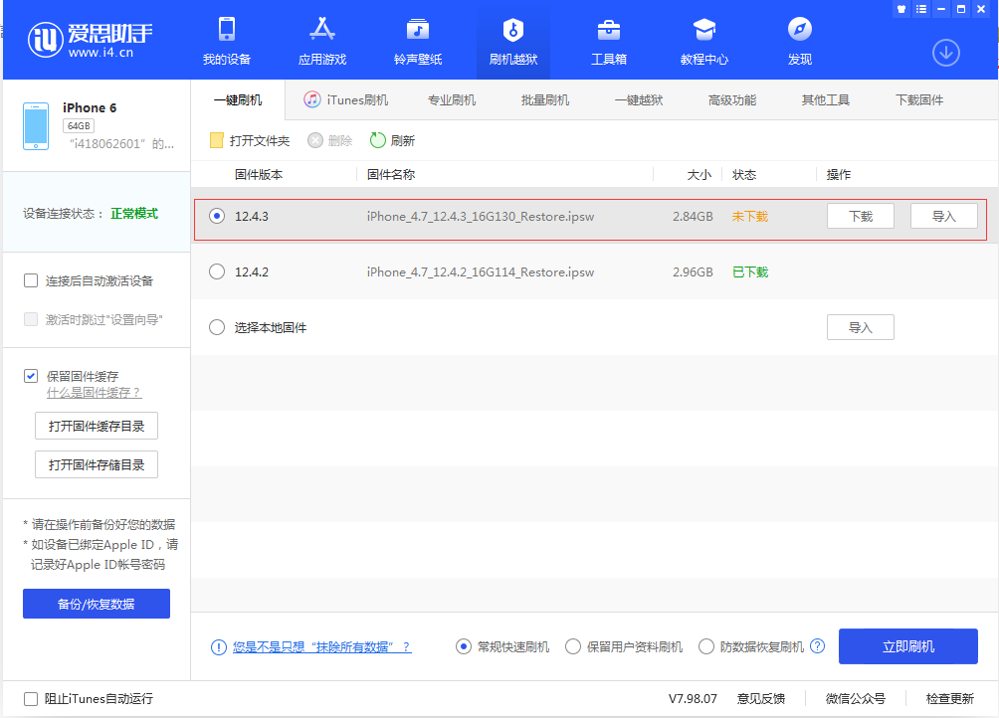Choose 保留用户资料刷机 flash mode
This screenshot has width=999, height=718.
coord(573,646)
